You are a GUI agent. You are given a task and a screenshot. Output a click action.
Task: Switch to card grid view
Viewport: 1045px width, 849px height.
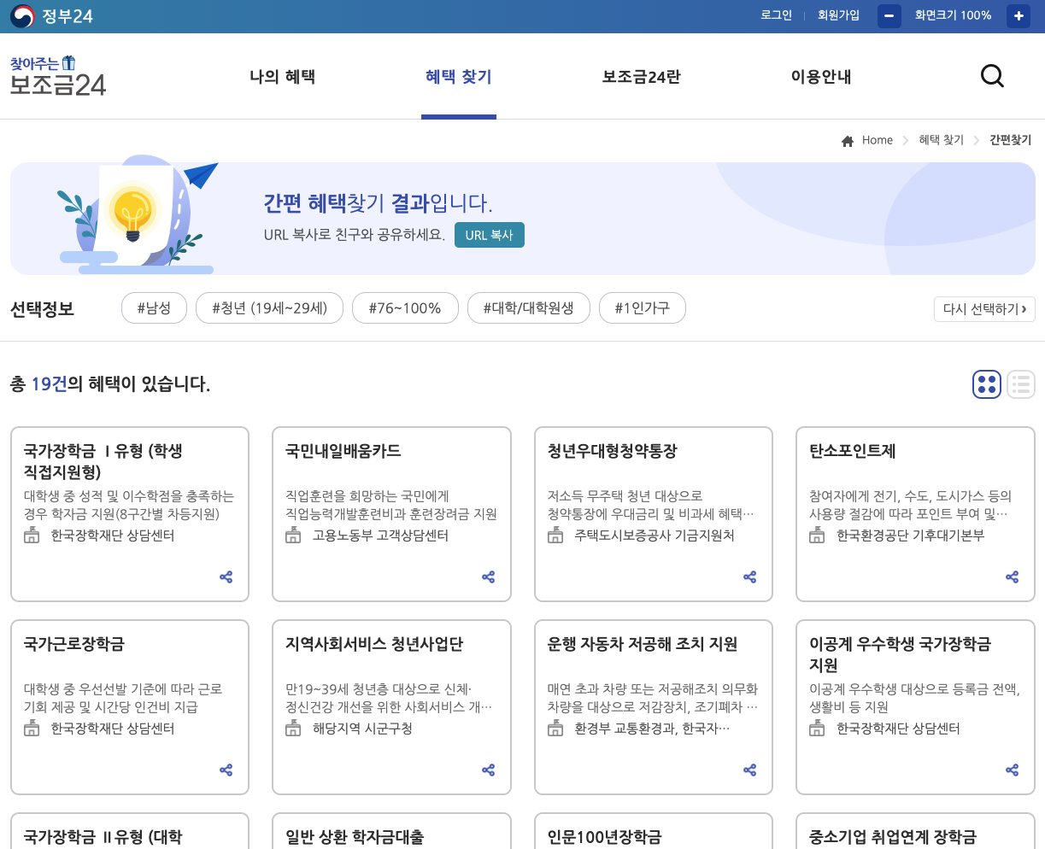(987, 384)
